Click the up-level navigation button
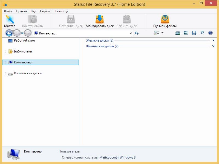The image size is (219, 164). (x=28, y=33)
